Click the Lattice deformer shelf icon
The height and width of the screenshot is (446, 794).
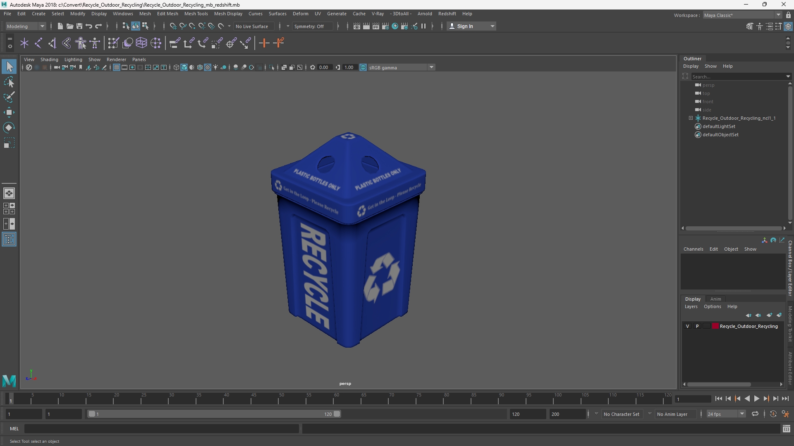pos(141,43)
